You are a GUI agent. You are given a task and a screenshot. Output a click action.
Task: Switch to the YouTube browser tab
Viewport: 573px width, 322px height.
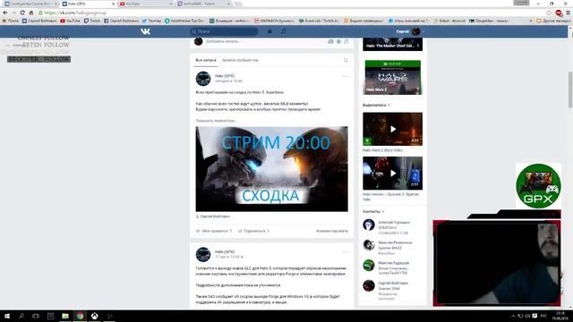click(145, 4)
